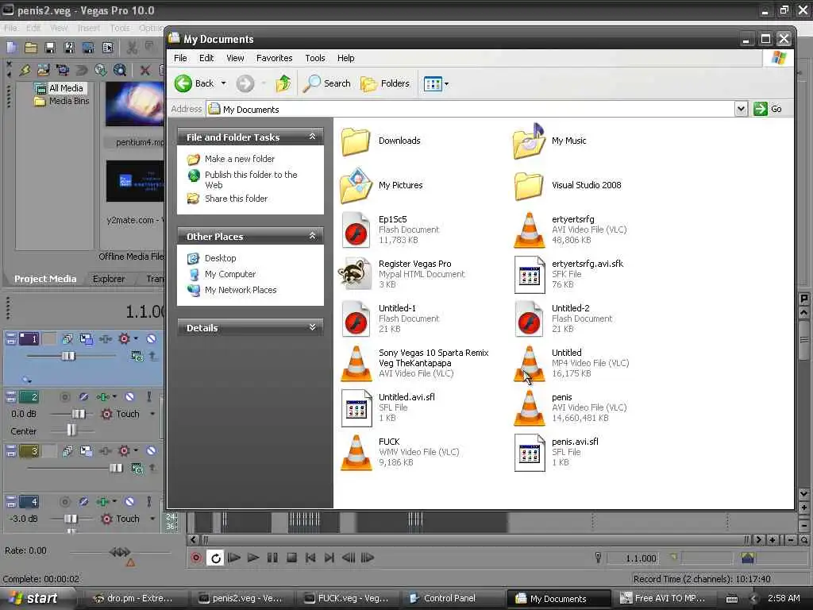813x610 pixels.
Task: Click the Up folder icon in Explorer
Action: pos(283,83)
